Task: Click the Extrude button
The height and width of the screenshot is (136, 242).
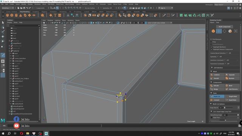Action: pyautogui.click(x=217, y=86)
